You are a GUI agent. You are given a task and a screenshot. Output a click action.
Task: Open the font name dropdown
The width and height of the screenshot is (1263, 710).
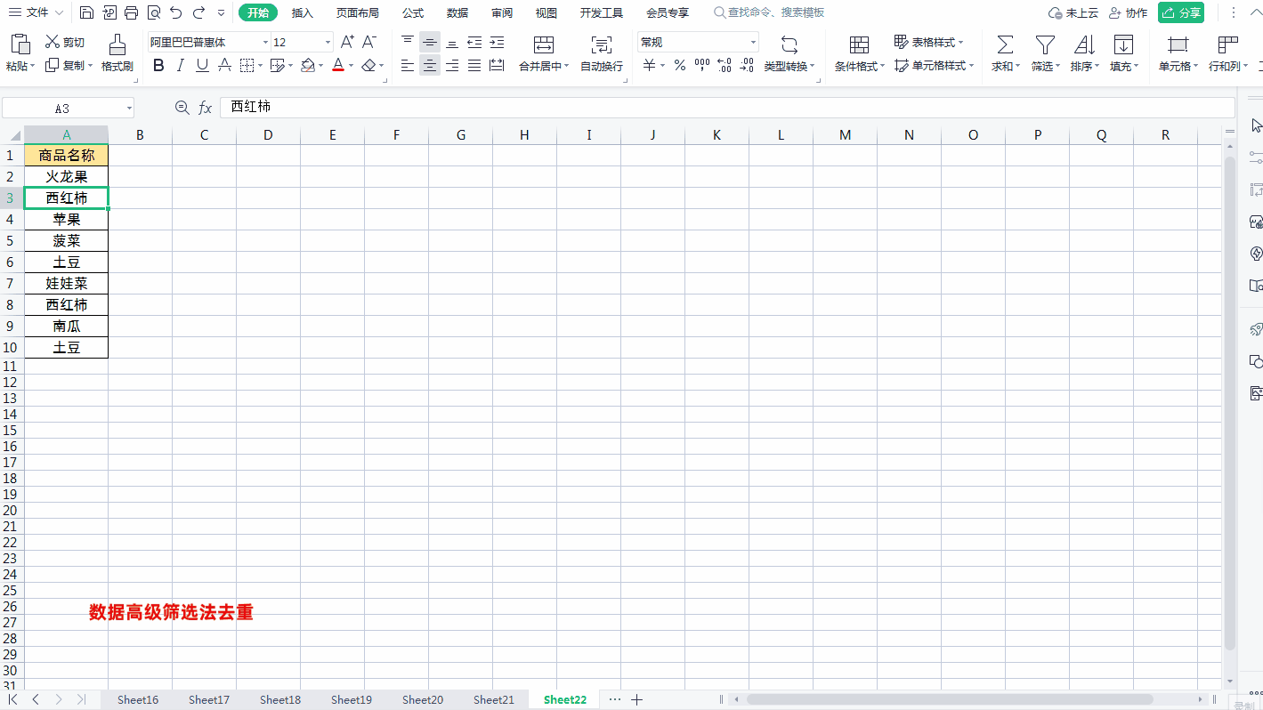tap(265, 43)
